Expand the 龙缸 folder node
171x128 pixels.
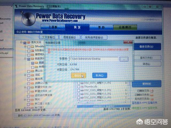pyautogui.click(x=25, y=75)
